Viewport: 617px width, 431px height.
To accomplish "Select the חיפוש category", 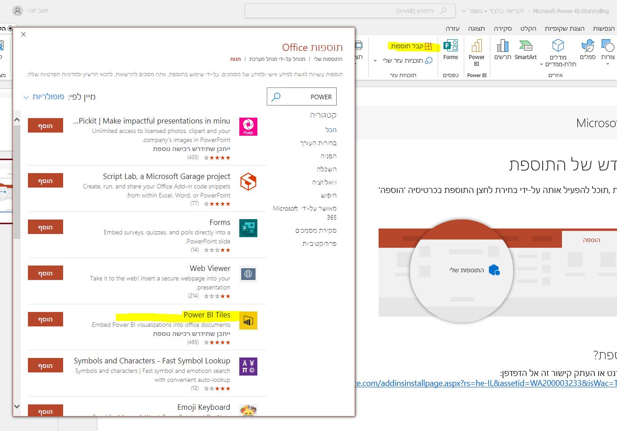I will 329,195.
